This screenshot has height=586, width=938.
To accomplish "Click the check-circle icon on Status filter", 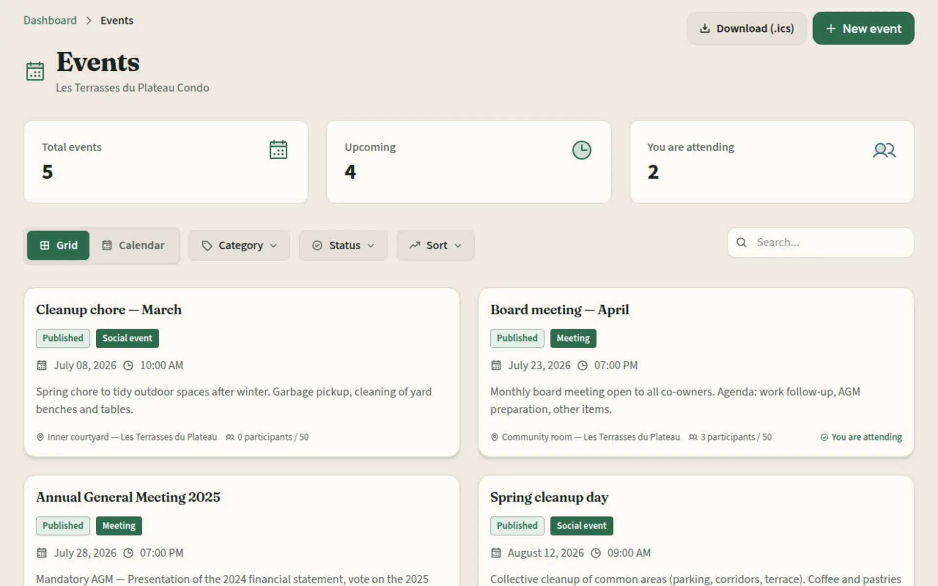I will pos(317,246).
